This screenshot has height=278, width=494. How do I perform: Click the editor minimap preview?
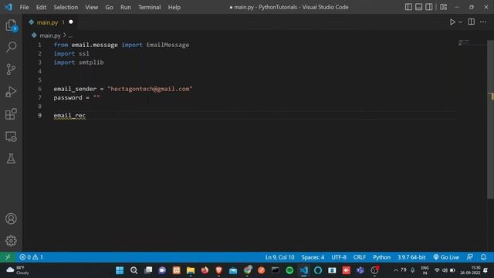(463, 42)
